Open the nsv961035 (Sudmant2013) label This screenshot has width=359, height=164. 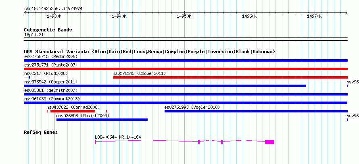[52, 99]
